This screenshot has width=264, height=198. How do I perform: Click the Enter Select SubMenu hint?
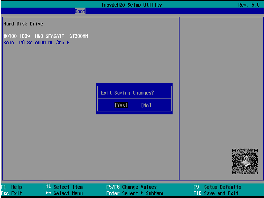[x=135, y=193]
